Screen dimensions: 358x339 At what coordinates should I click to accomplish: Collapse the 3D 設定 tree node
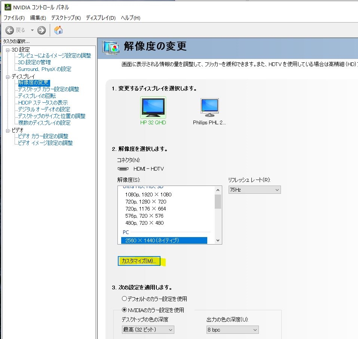tap(8, 50)
